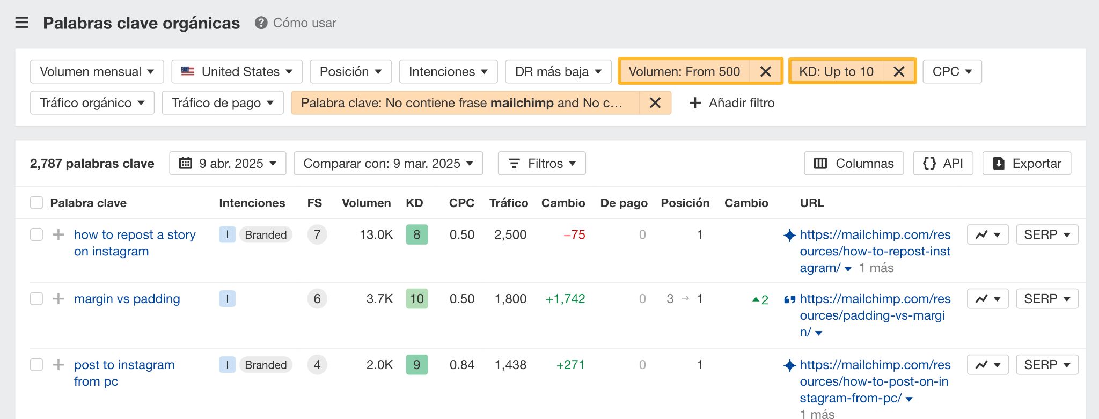Click the plus icon beside margin vs padding
The height and width of the screenshot is (419, 1099).
click(x=58, y=299)
